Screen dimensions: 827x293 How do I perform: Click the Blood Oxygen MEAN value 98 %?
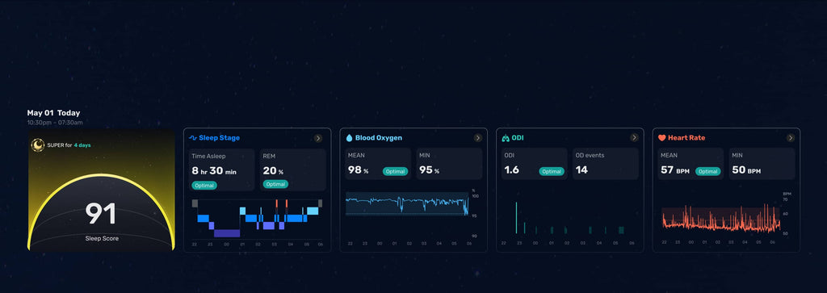pos(358,170)
